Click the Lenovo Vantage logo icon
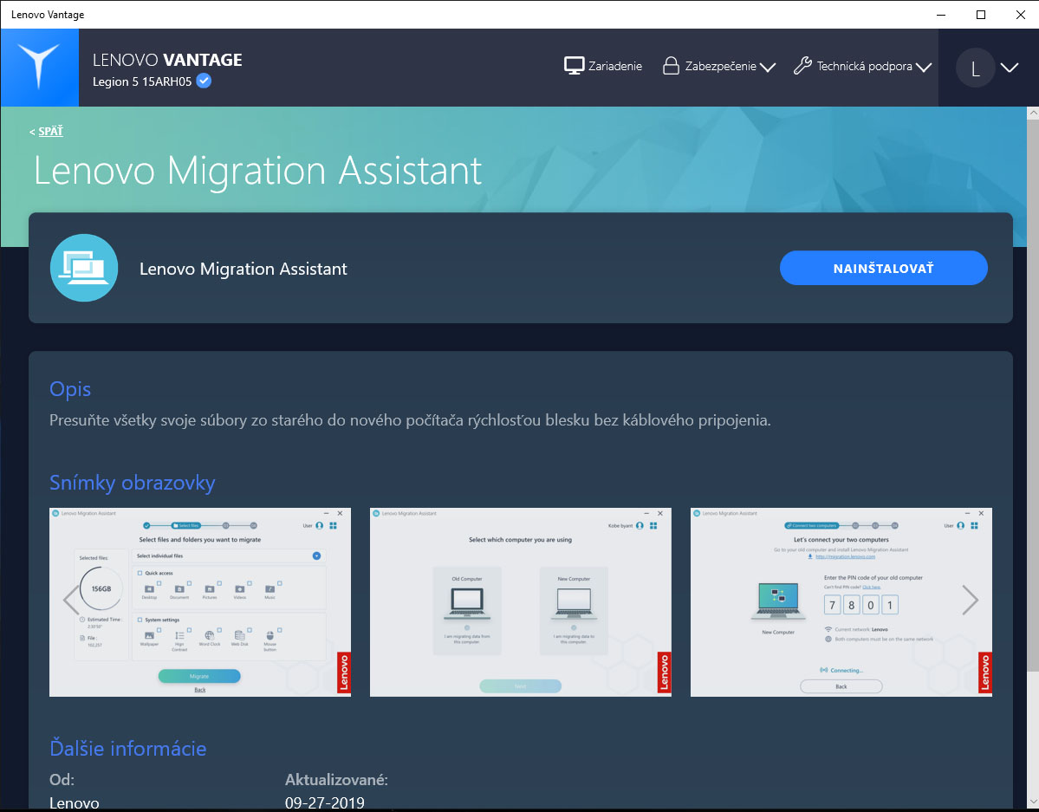This screenshot has width=1039, height=812. (x=39, y=67)
